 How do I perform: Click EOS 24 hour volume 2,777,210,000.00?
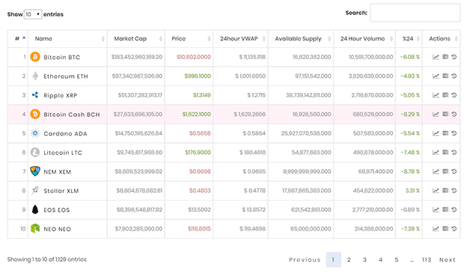coord(373,210)
